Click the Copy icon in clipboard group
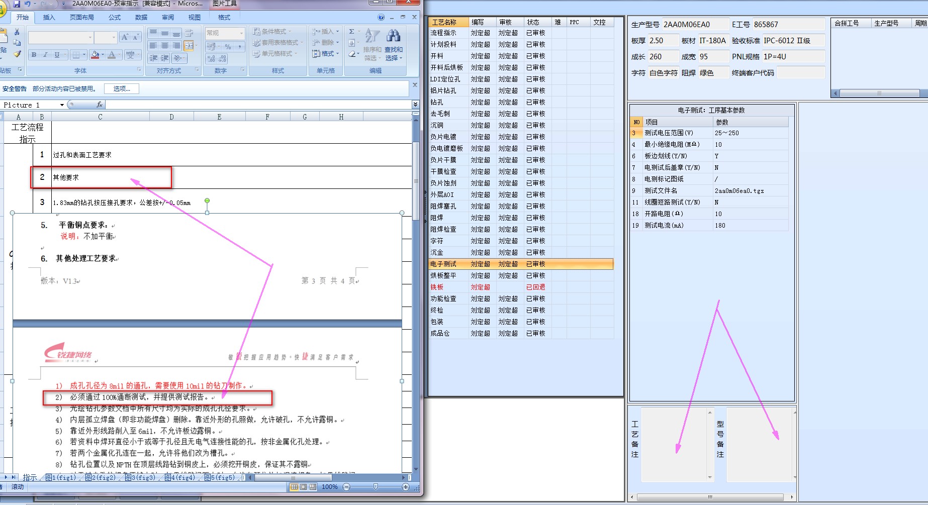The width and height of the screenshot is (928, 505). point(17,43)
